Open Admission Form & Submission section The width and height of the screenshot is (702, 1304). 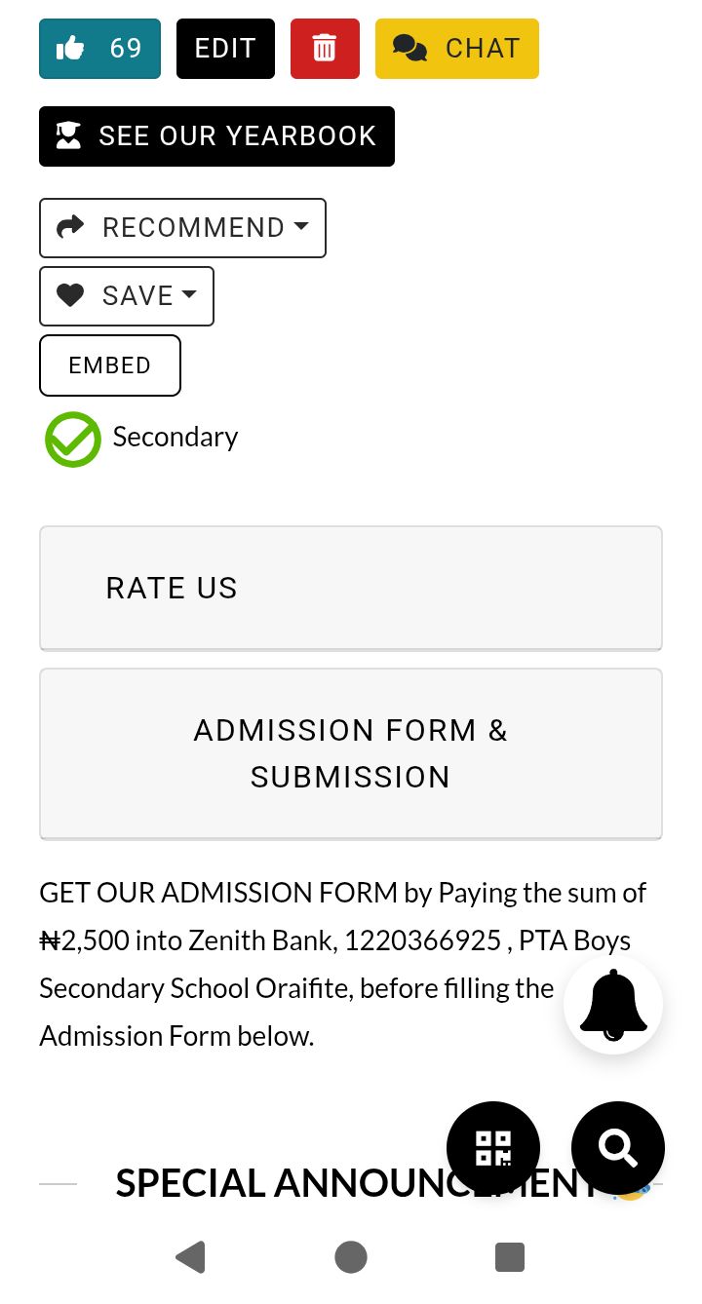(350, 753)
